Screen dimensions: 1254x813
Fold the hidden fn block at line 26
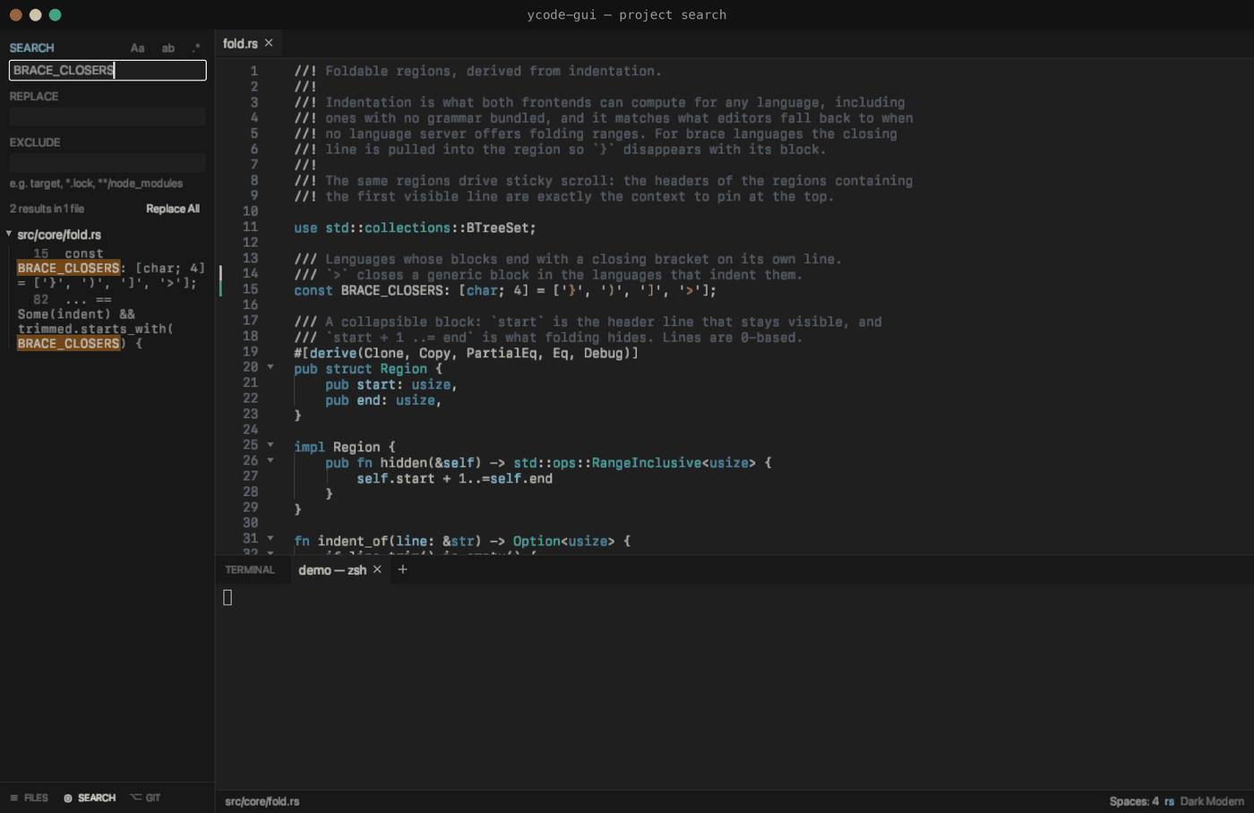[271, 461]
